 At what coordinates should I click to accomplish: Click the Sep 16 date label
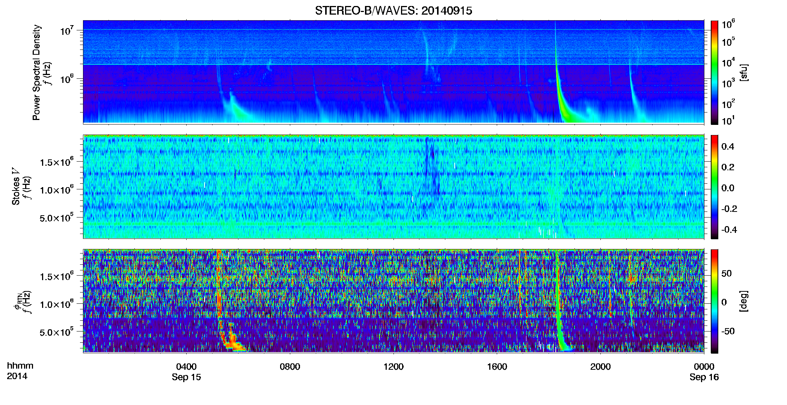click(x=704, y=377)
